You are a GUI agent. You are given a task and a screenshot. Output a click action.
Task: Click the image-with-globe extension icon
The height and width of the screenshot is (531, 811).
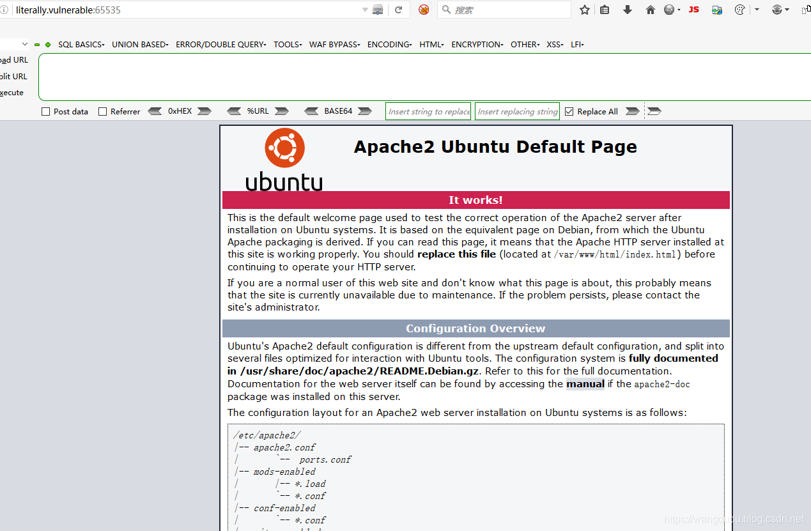point(717,10)
